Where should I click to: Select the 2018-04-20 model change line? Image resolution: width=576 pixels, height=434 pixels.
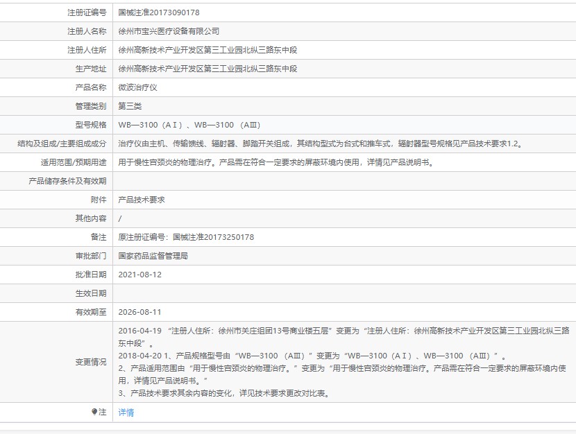pos(312,356)
